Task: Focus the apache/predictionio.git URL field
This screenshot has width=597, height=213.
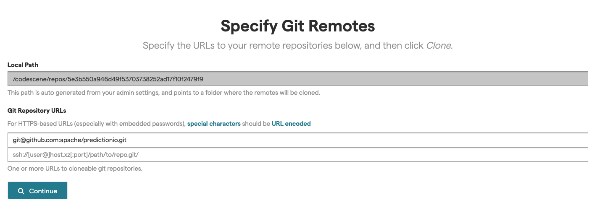Action: pos(297,140)
